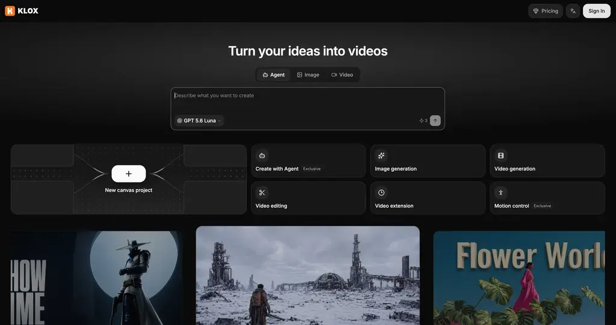Click the film icon on Video generation
Viewport: 616px width, 325px height.
[500, 156]
